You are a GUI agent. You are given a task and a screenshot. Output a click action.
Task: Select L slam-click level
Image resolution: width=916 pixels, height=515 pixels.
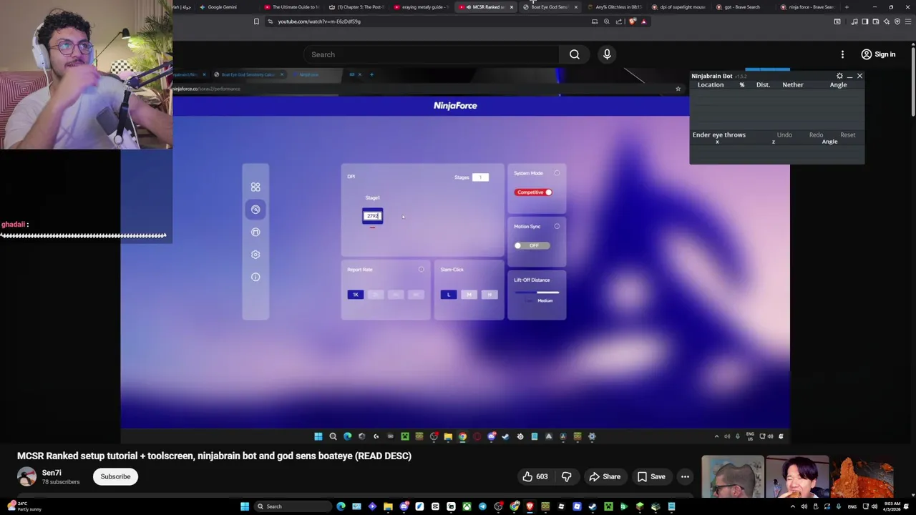(449, 295)
